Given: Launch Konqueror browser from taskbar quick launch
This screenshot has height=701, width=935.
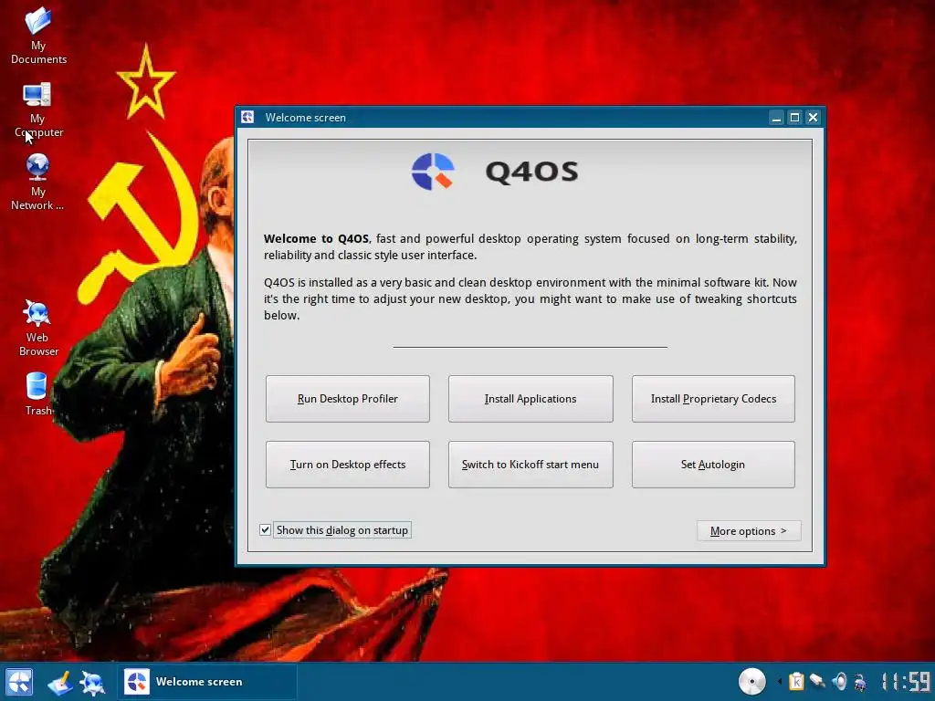Looking at the screenshot, I should tap(92, 683).
